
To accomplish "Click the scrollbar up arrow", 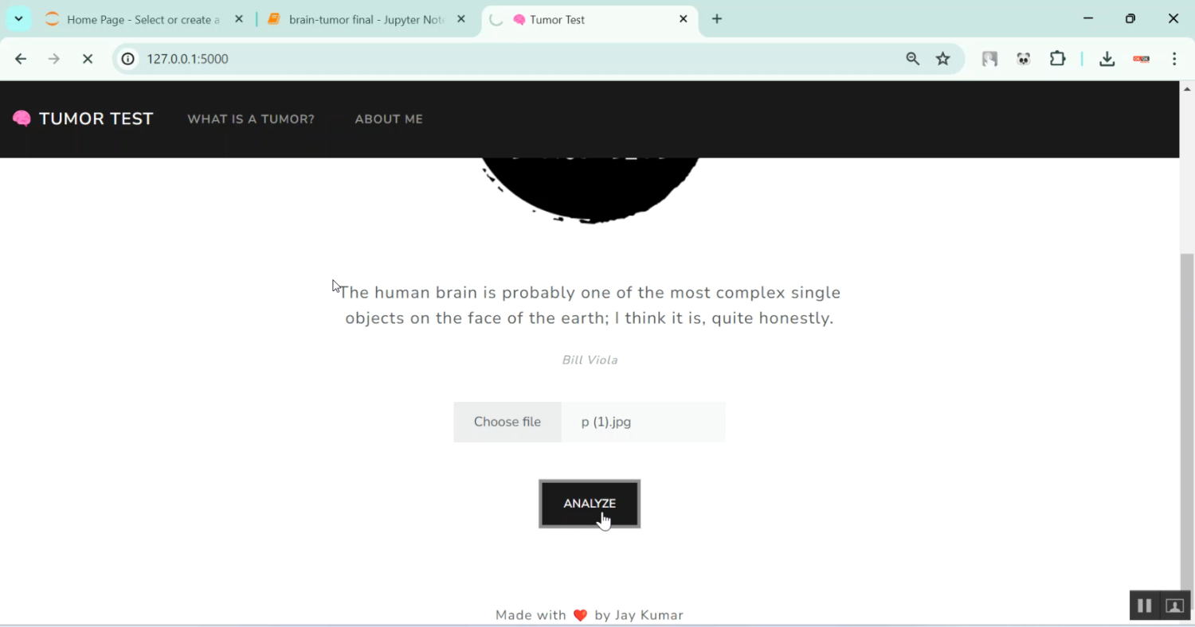I will coord(1187,88).
